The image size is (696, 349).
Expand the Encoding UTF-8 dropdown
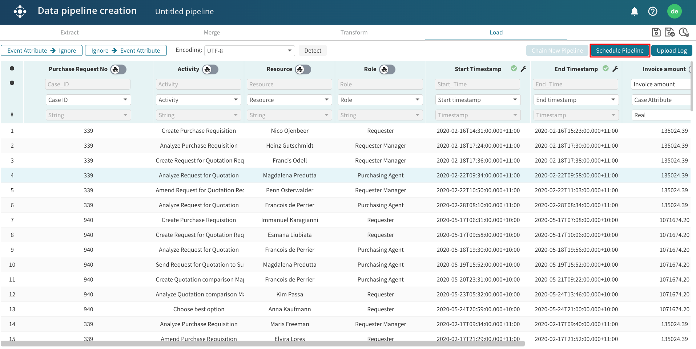tap(249, 51)
